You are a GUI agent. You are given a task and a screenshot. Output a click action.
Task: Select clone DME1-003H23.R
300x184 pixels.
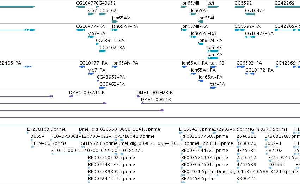(155, 93)
